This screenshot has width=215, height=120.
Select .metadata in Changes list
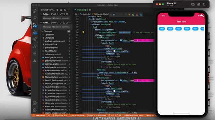coord(49,38)
